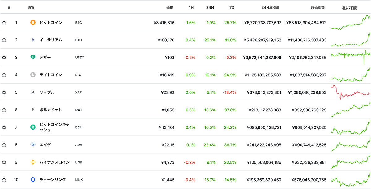
Task: Click the Cardano ADA logo icon
Action: [x=33, y=145]
